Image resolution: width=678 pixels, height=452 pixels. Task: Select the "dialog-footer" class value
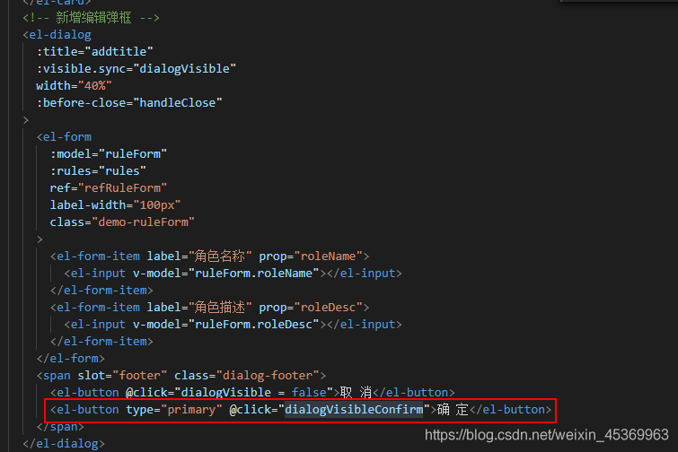pyautogui.click(x=268, y=375)
